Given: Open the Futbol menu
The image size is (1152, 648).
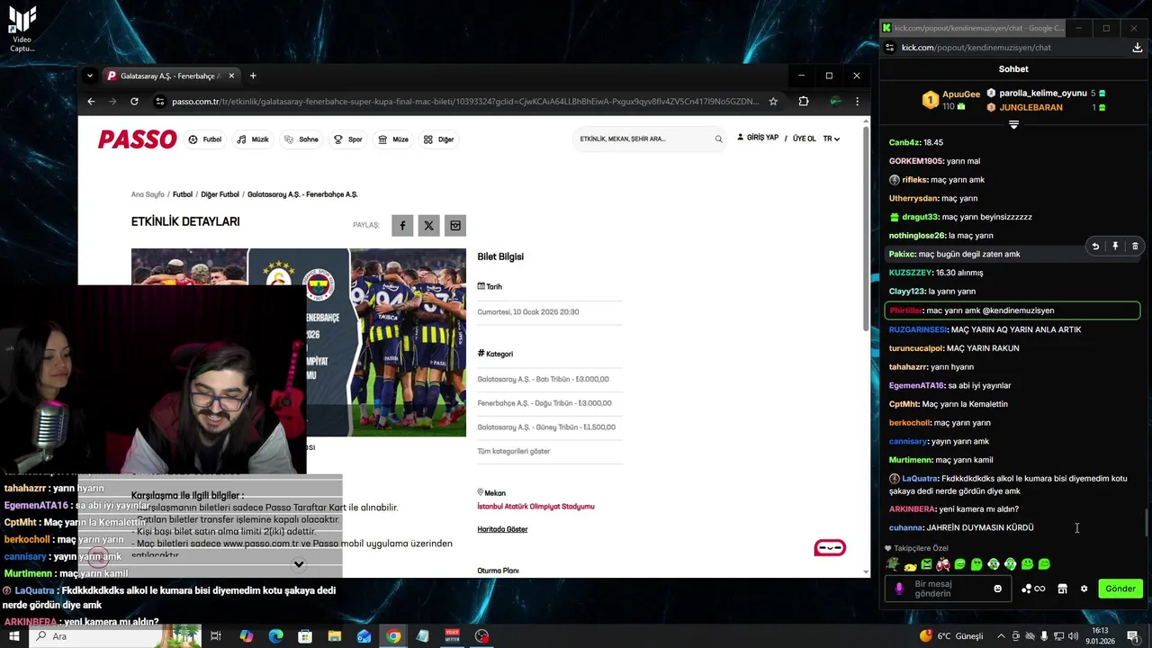Looking at the screenshot, I should 204,139.
